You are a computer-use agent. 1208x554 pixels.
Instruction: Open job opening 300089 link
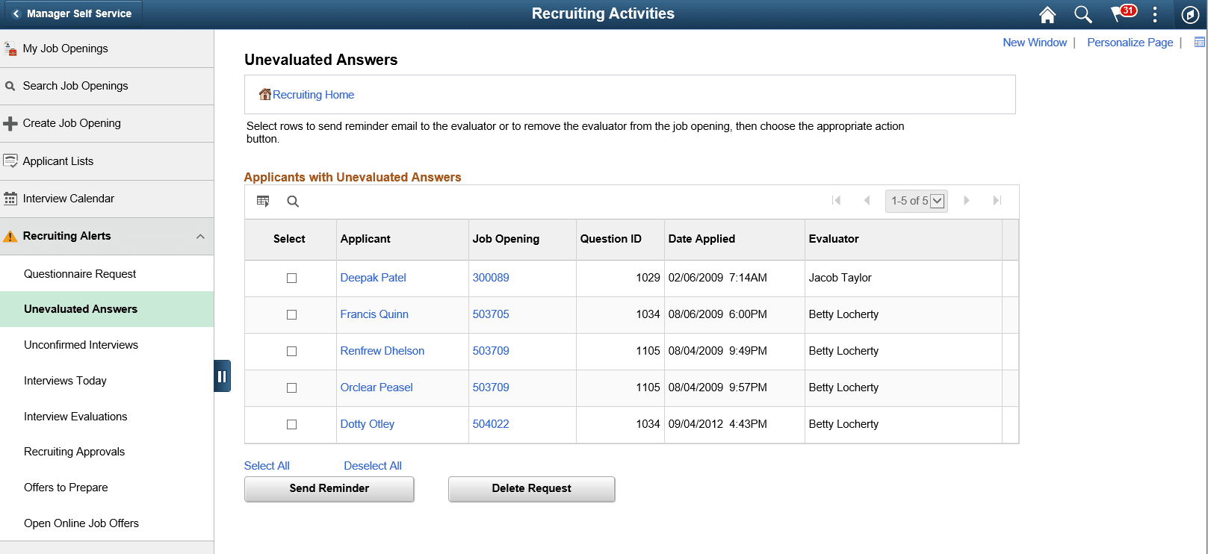point(491,278)
